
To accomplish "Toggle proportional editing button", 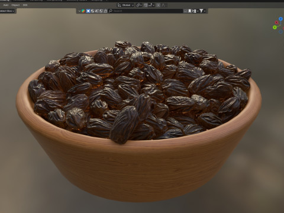I will click(x=159, y=5).
